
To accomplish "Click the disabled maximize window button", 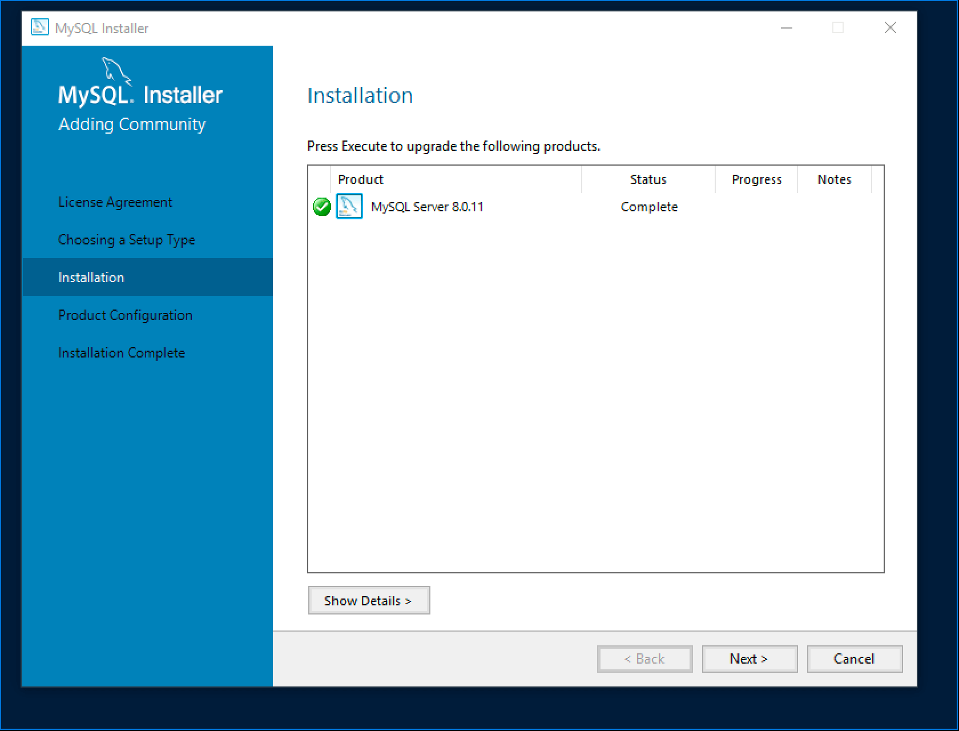I will coord(838,28).
